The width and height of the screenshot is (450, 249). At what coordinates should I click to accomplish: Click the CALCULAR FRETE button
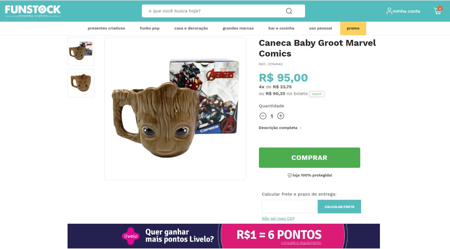pyautogui.click(x=339, y=207)
